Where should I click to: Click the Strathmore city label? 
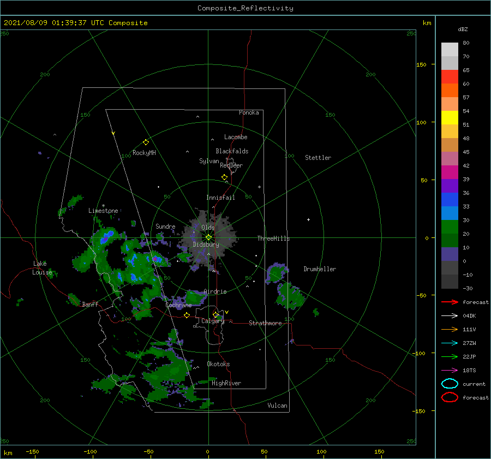coord(265,323)
